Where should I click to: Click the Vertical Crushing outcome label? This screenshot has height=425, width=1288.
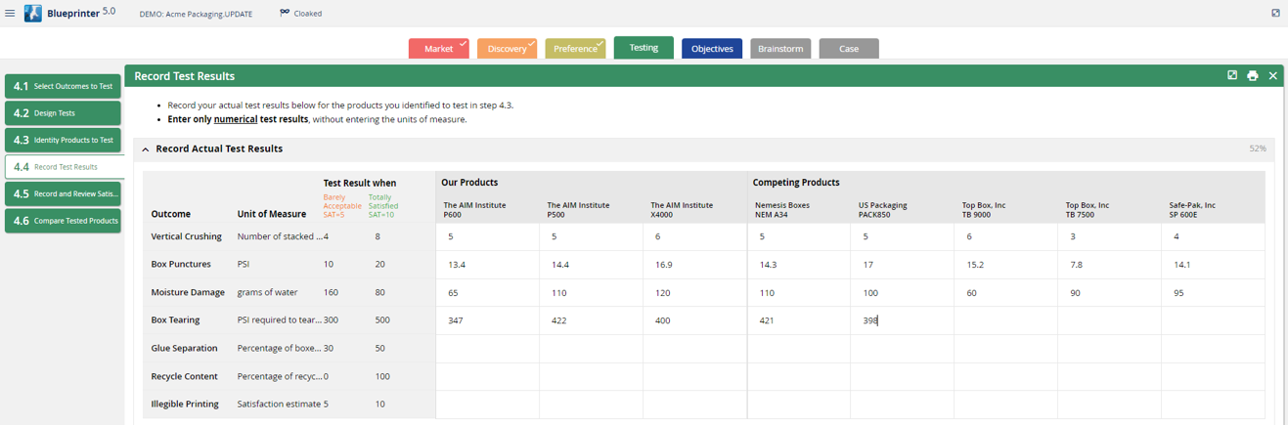pos(186,236)
